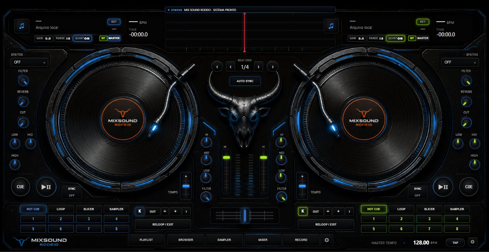Click the TAP tempo button
Screen dimensions: 489x252
455,243
